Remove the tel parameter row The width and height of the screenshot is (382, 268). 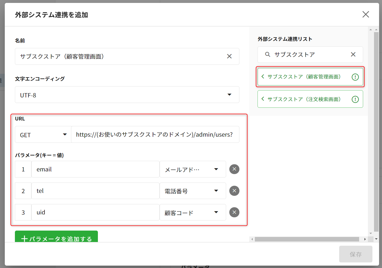coord(234,191)
